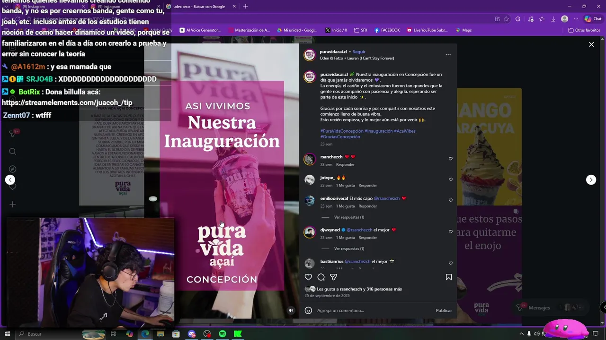
Task: Open the browser extensions icon
Action: click(517, 19)
